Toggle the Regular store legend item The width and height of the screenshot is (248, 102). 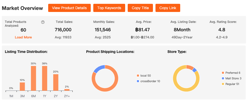tap(231, 84)
